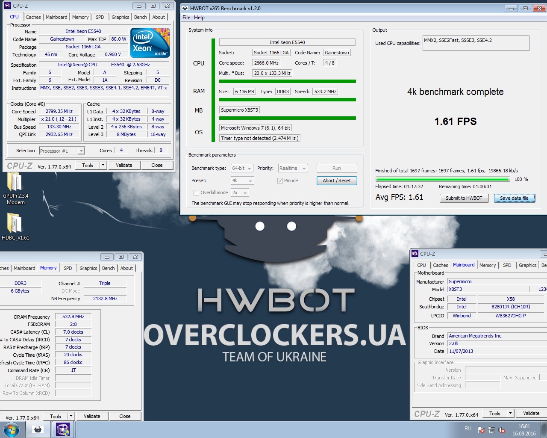Viewport: 547px width, 438px height.
Task: Maximize the Memory CPU-Z window
Action: (121, 257)
